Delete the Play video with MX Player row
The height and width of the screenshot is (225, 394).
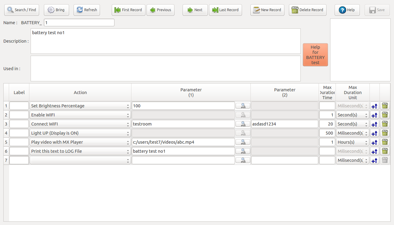click(x=385, y=142)
